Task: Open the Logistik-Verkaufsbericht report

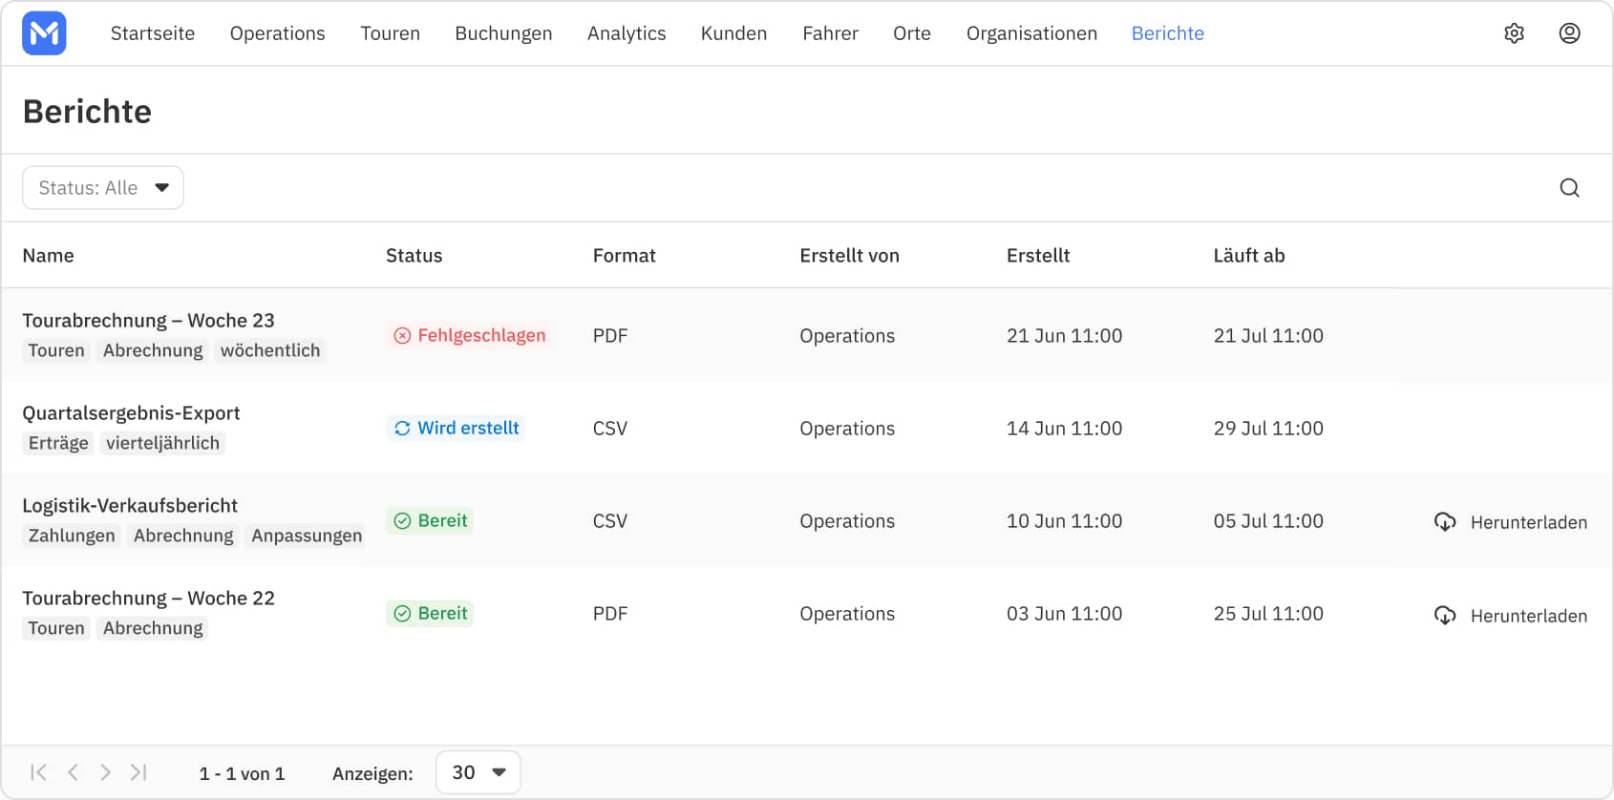Action: (130, 506)
